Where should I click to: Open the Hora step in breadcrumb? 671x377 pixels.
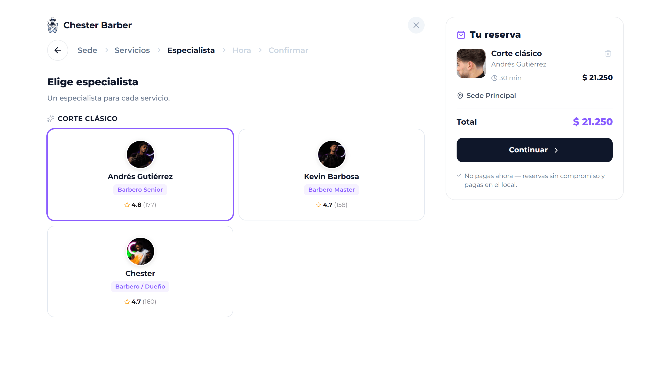242,50
